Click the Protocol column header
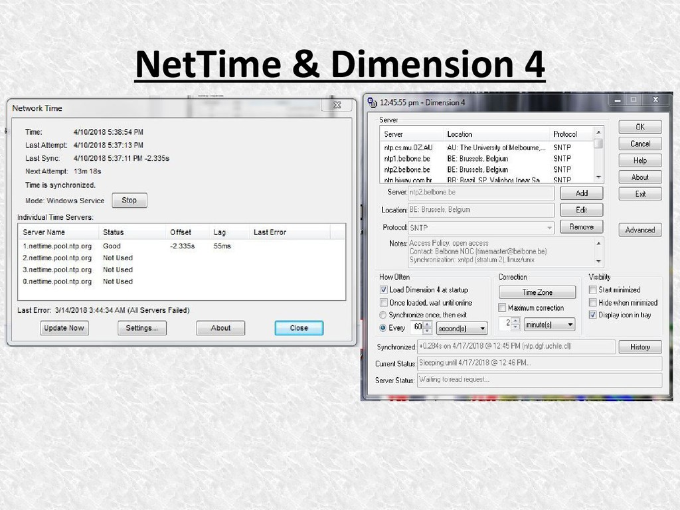 (571, 134)
